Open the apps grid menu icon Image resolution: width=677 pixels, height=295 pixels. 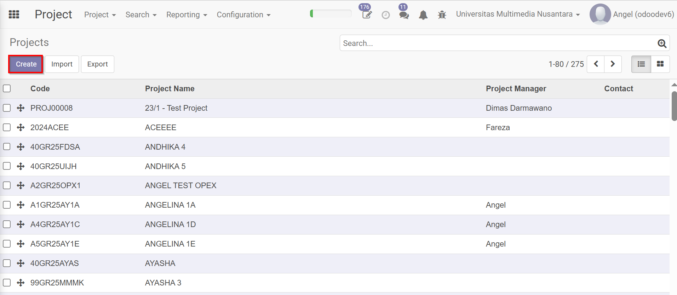(14, 15)
